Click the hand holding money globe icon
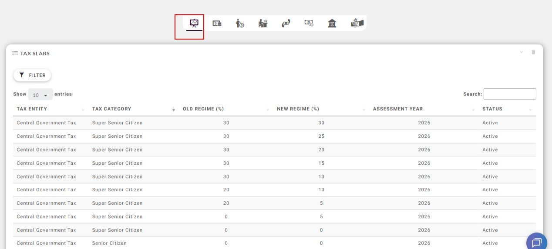This screenshot has height=249, width=552. 357,23
